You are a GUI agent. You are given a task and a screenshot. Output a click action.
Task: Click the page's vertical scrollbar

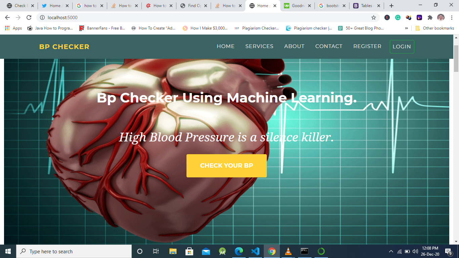pyautogui.click(x=456, y=58)
